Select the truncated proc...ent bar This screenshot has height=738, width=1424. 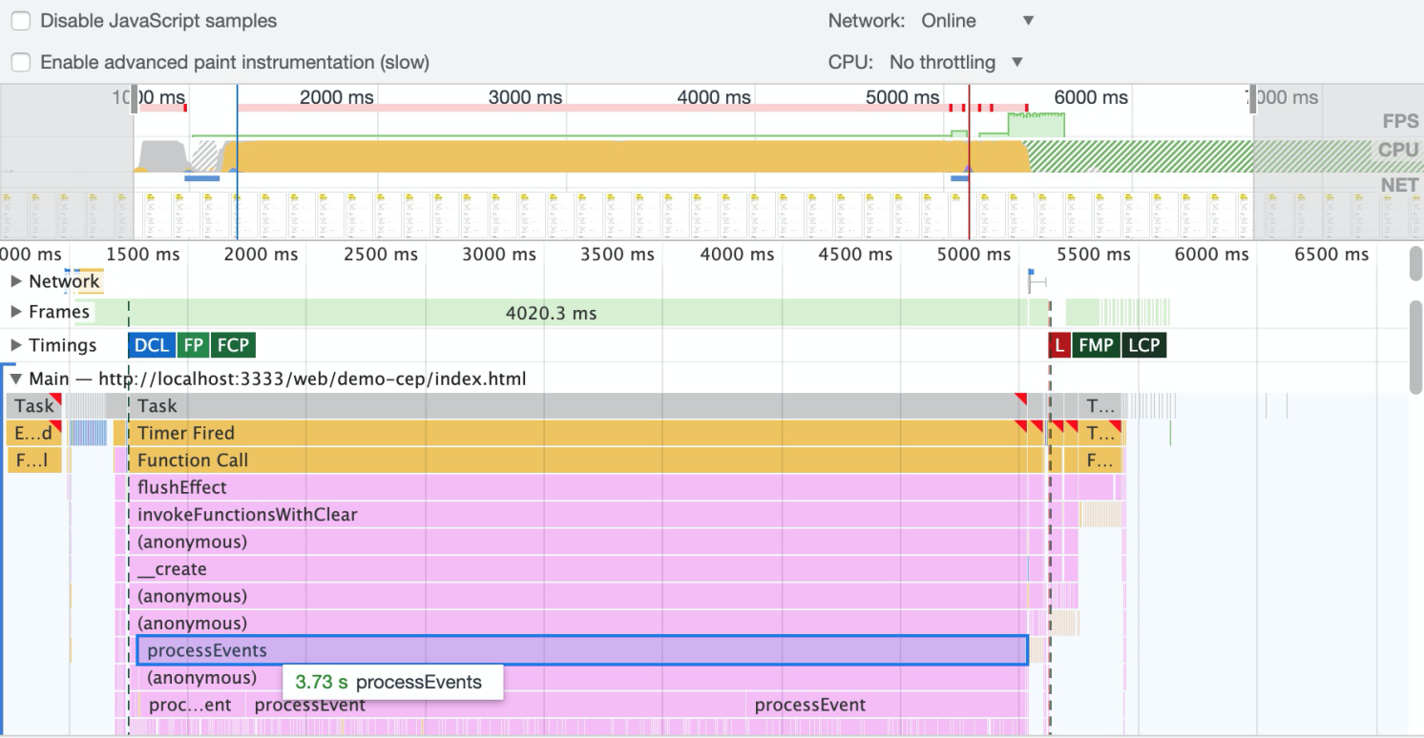coord(192,706)
